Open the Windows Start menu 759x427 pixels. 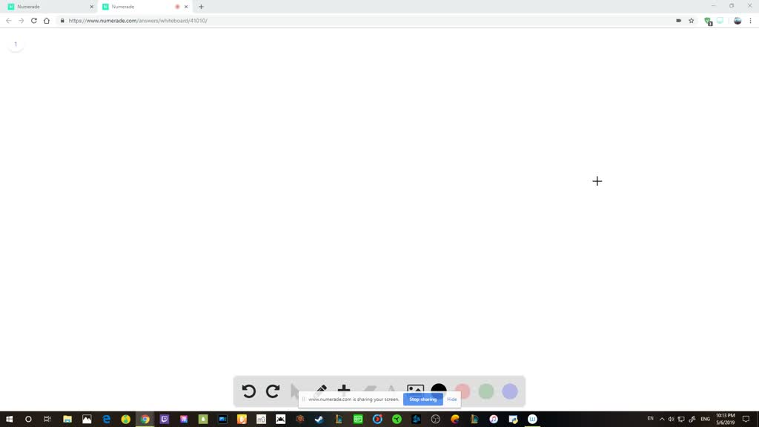click(9, 420)
